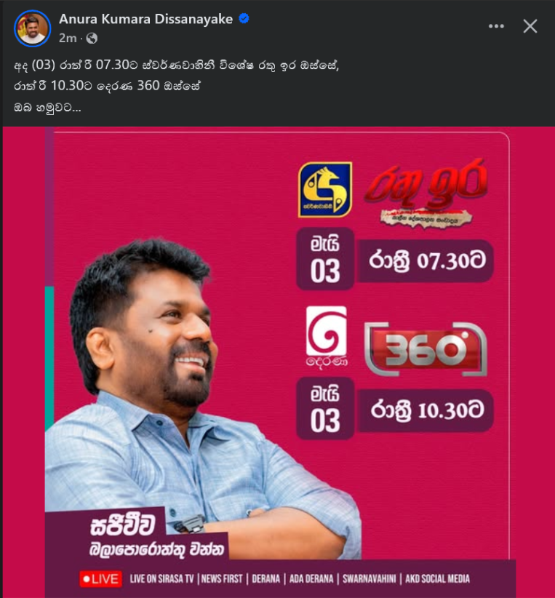Click the AKD SOCIAL MEDIA text in banner
Viewport: 555px width, 598px height.
[x=437, y=579]
